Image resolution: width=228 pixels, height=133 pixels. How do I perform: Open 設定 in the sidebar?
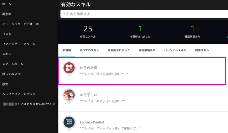[5, 84]
